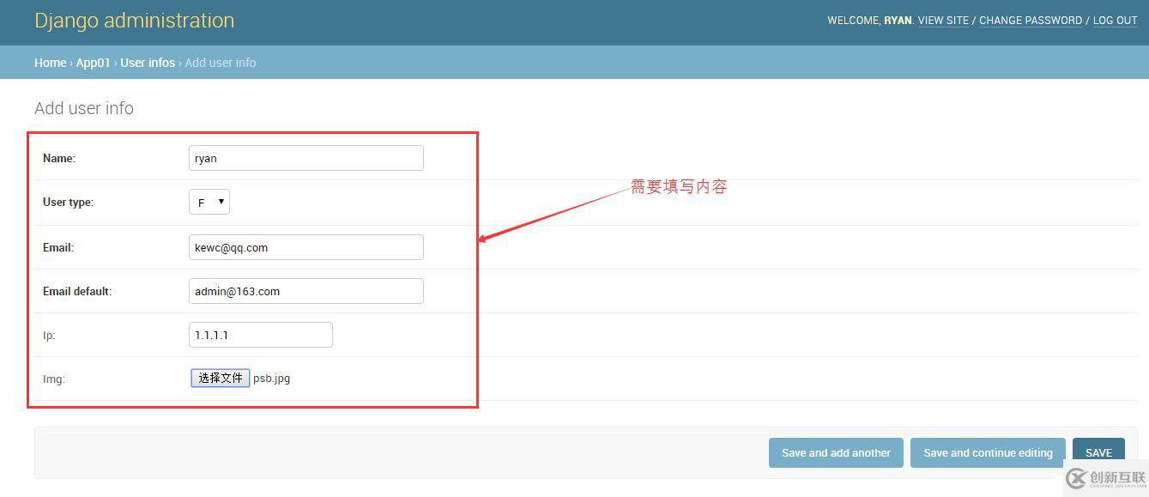Click the Name input field
Image resolution: width=1149 pixels, height=497 pixels.
click(x=306, y=158)
